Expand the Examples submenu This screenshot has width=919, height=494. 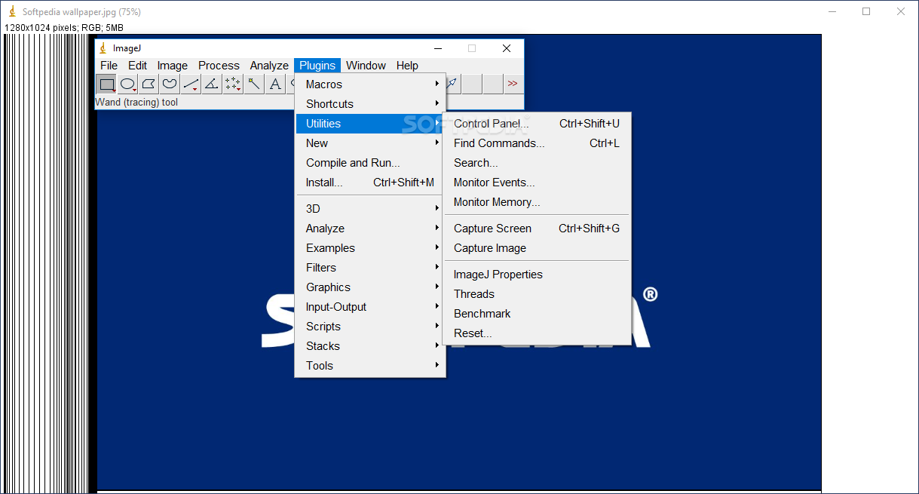[x=370, y=248]
